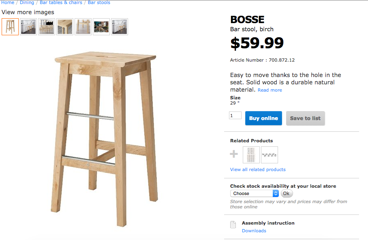Click the document icon beside Assembly instruction
The width and height of the screenshot is (368, 240).
(233, 225)
